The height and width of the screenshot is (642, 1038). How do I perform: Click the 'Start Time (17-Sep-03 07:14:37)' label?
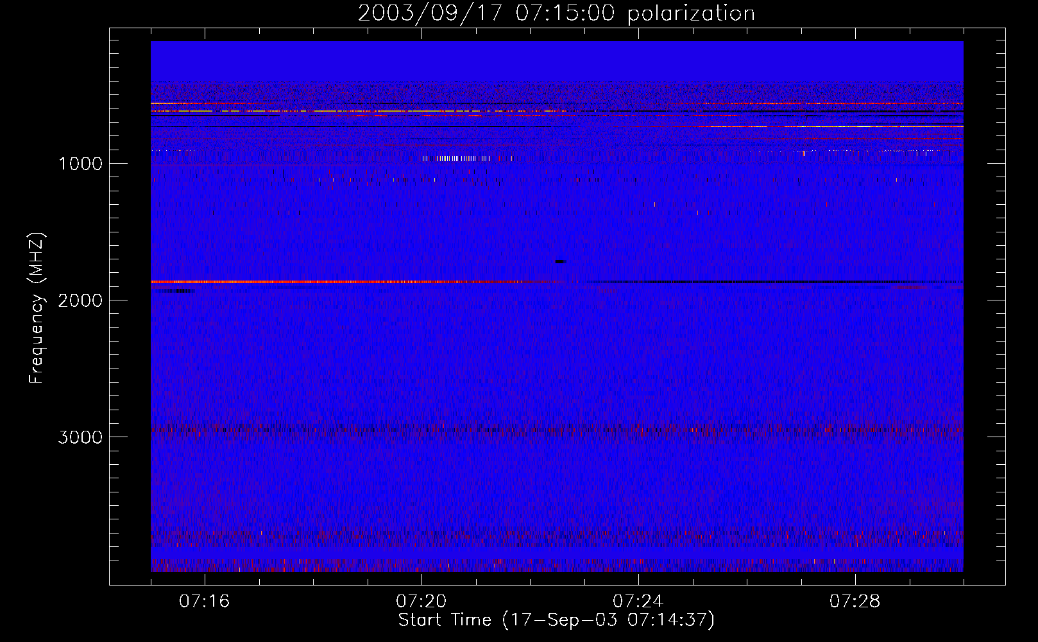tap(556, 620)
